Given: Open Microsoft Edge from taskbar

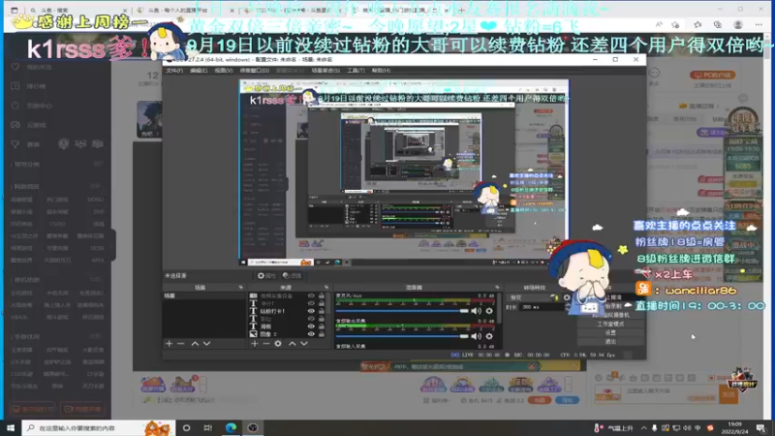Looking at the screenshot, I should tap(231, 427).
